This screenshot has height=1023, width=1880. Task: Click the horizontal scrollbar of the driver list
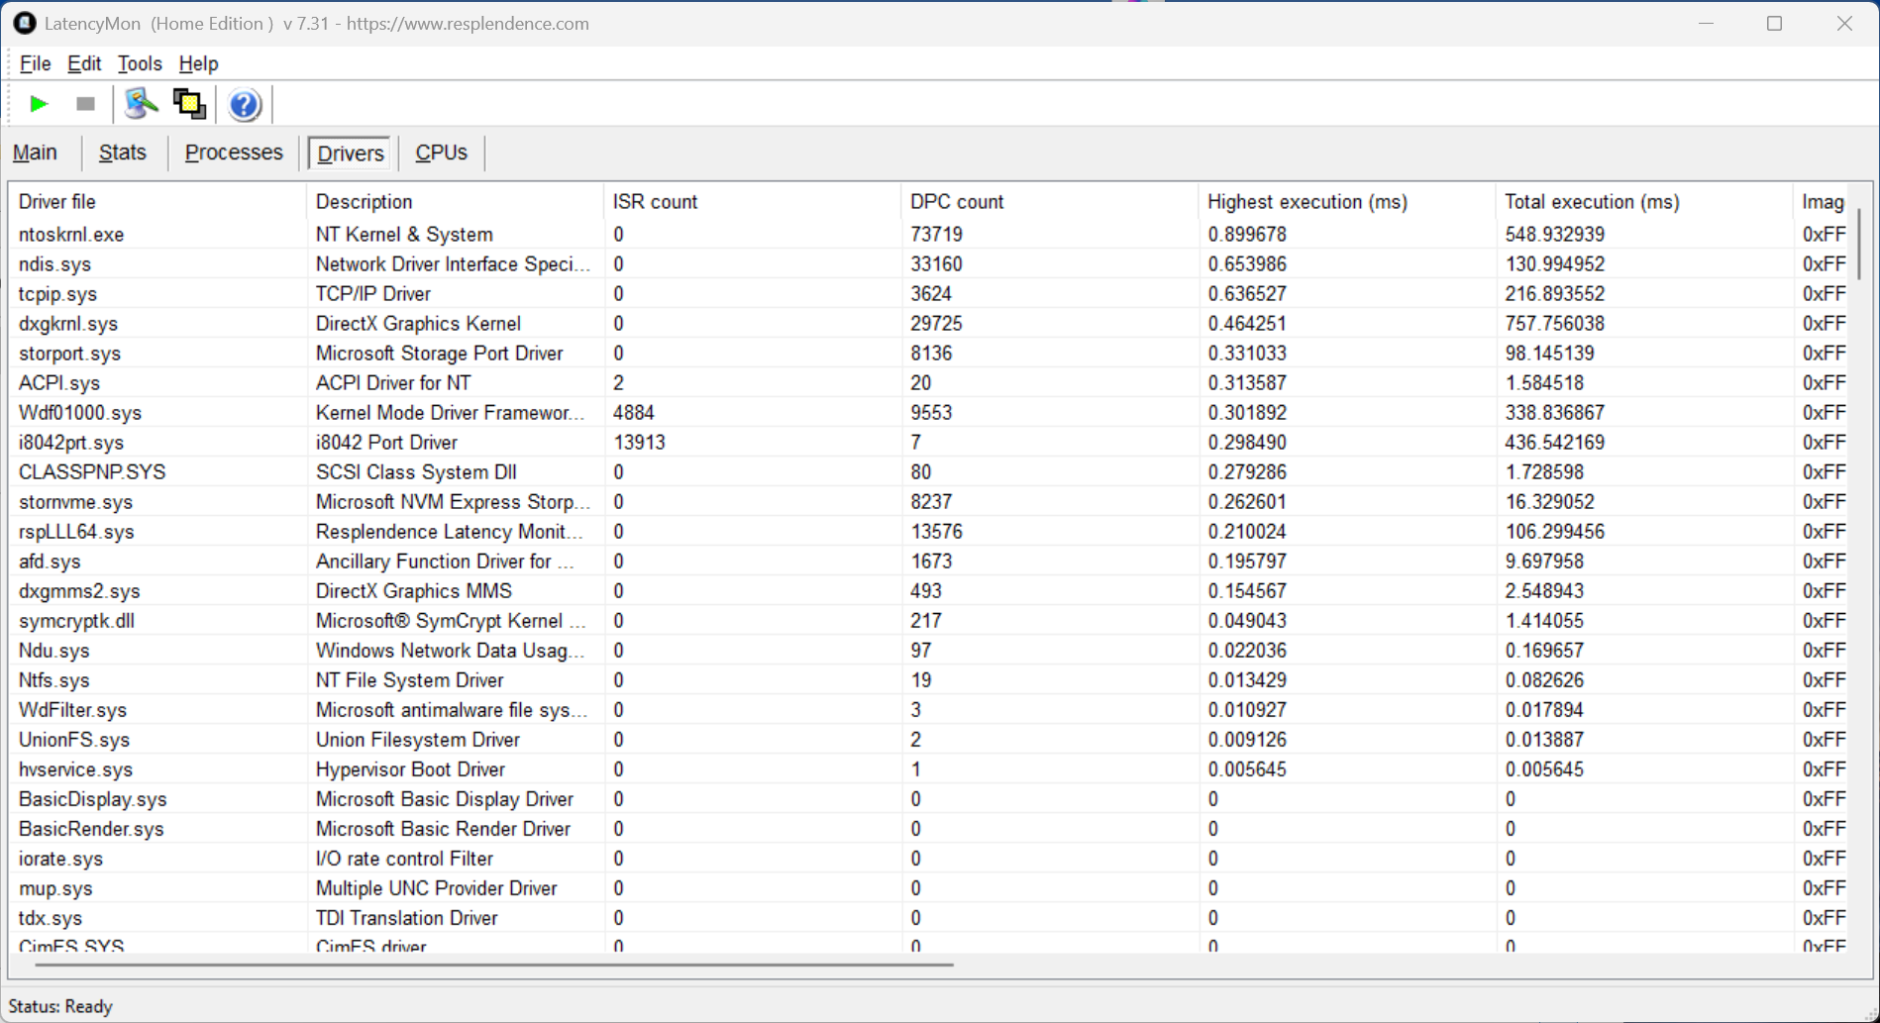[493, 964]
